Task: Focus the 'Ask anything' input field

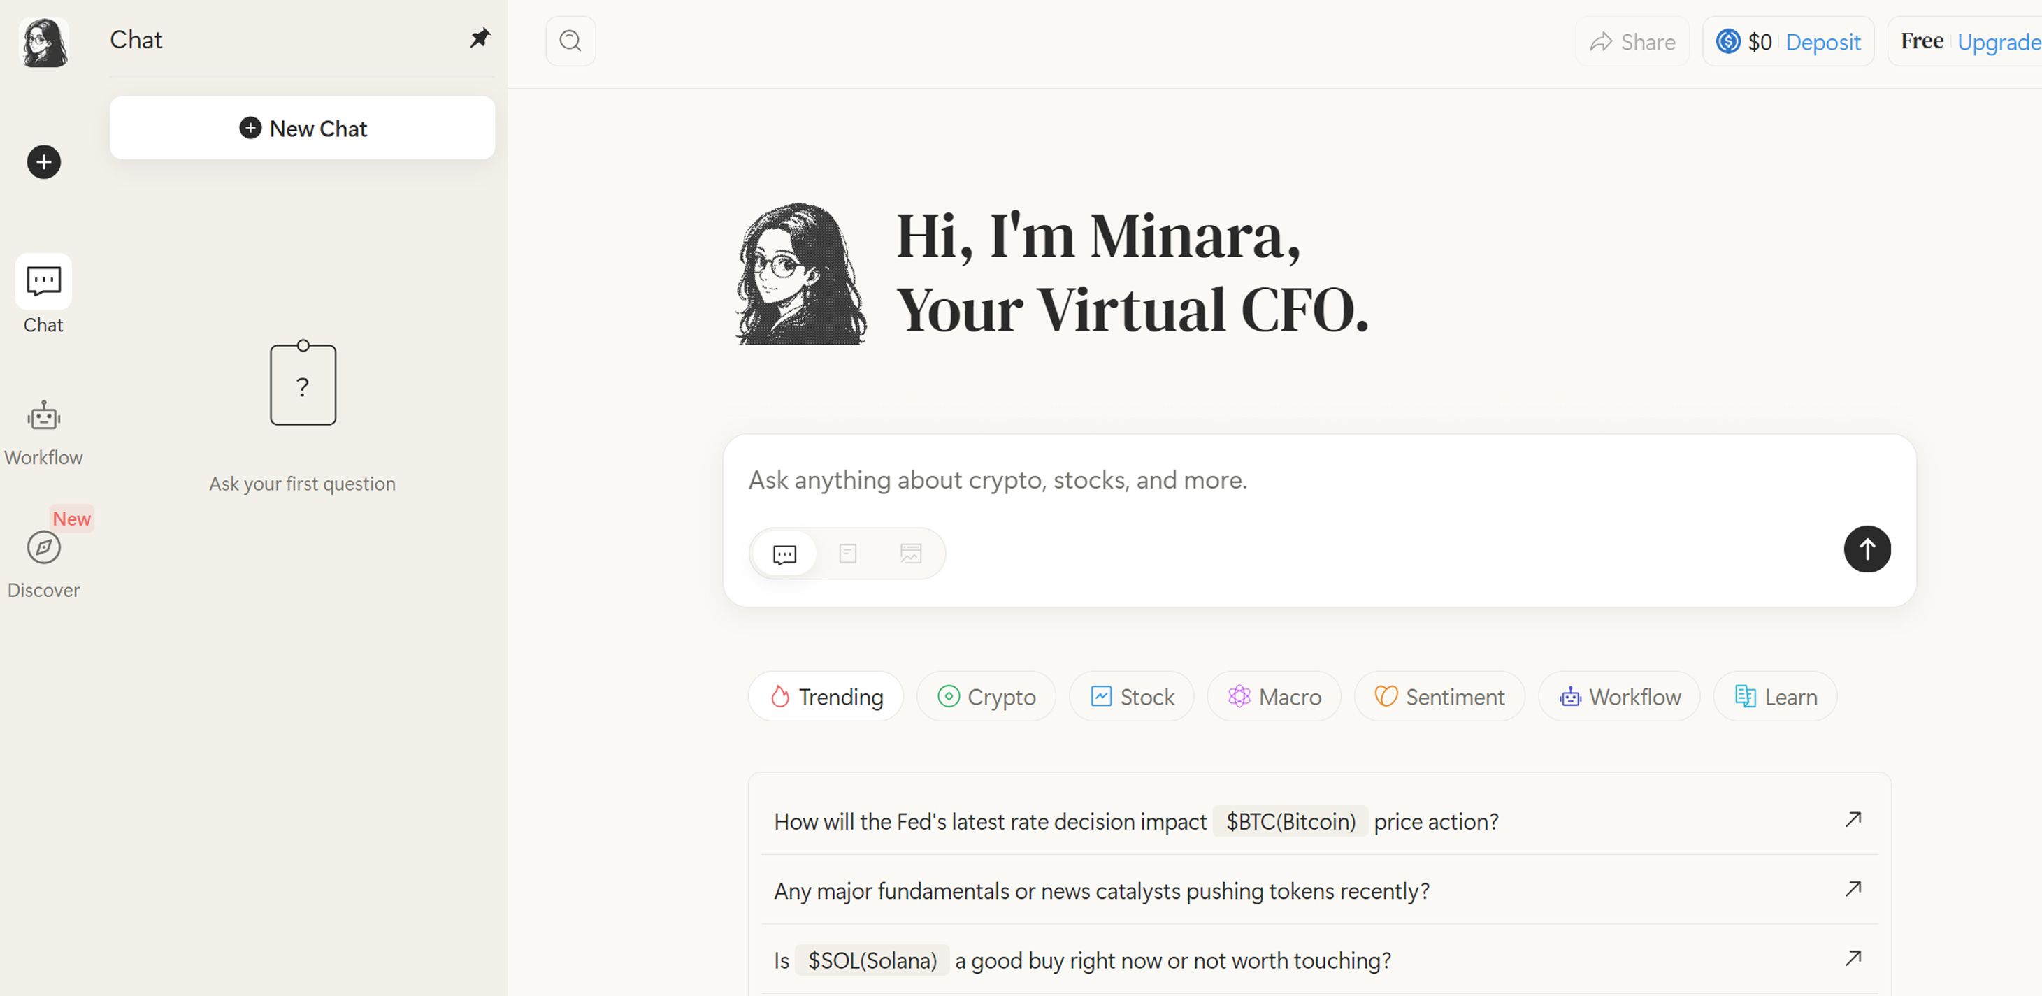Action: coord(1268,480)
